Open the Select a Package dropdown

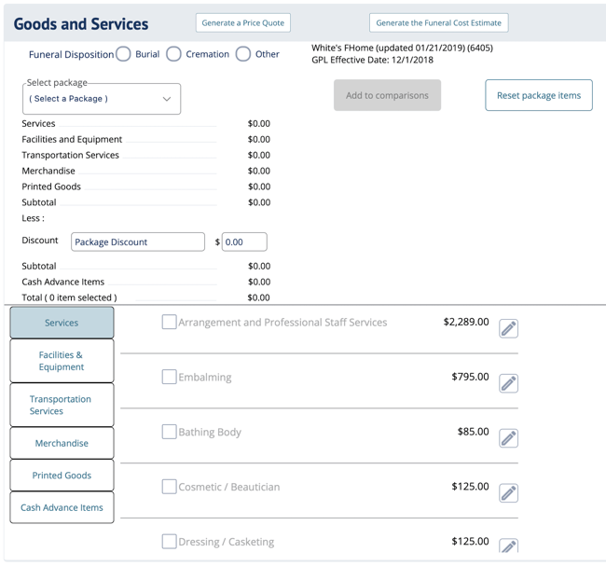click(x=102, y=99)
